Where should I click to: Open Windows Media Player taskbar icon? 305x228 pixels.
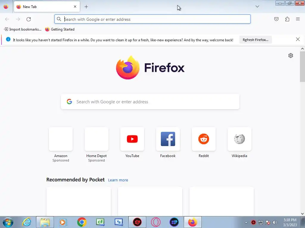coord(63,222)
